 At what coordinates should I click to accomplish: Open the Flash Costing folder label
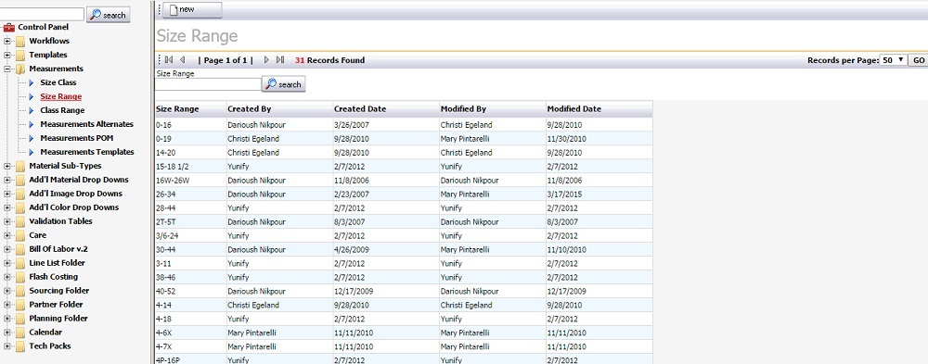53,277
